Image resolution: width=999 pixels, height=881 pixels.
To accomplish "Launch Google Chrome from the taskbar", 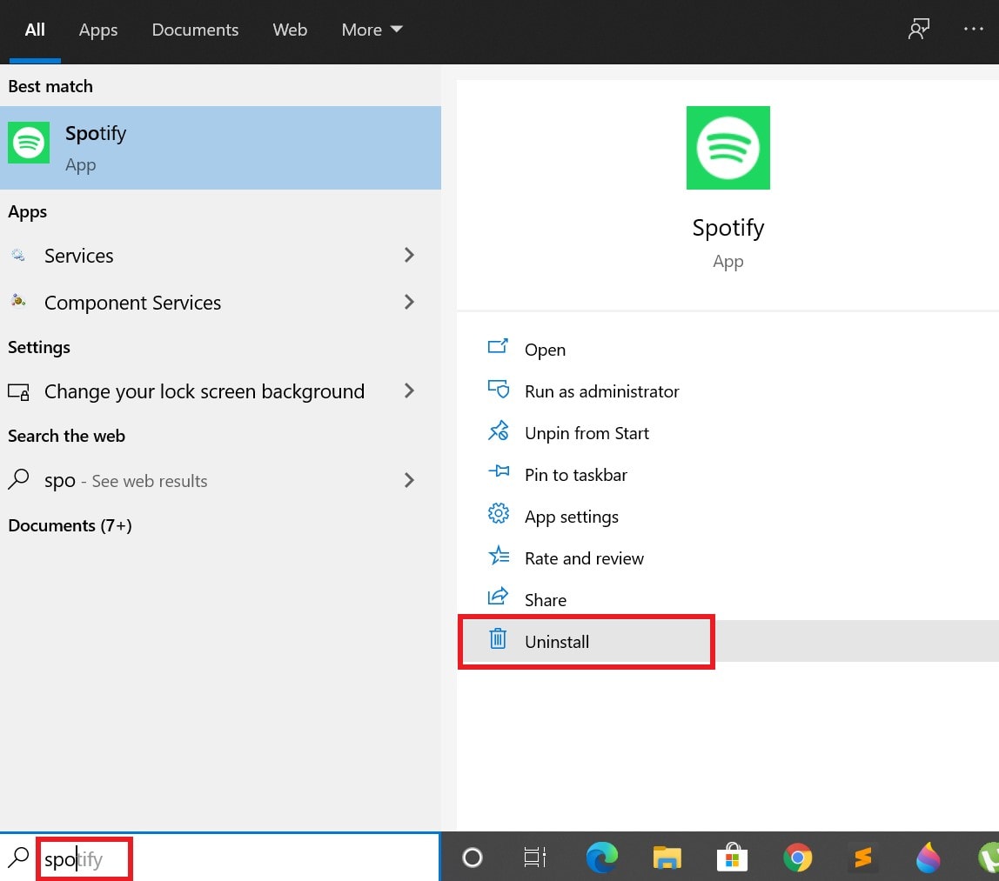I will tap(797, 858).
